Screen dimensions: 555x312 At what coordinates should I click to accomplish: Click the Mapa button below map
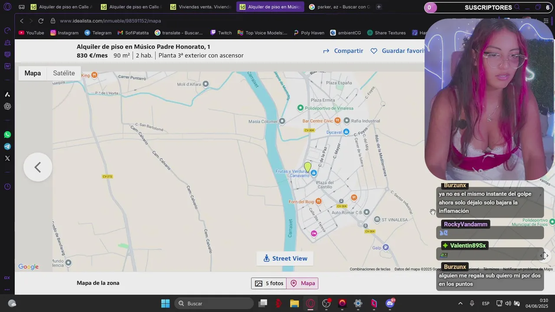(x=303, y=283)
